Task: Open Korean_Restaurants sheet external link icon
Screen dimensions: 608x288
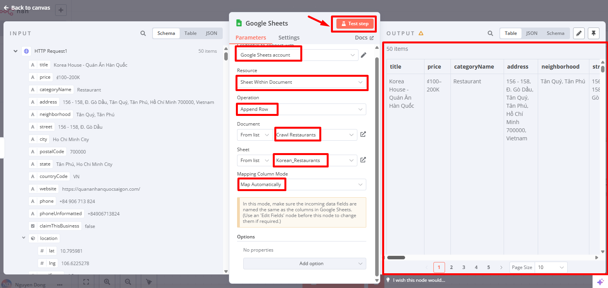Action: click(x=363, y=160)
